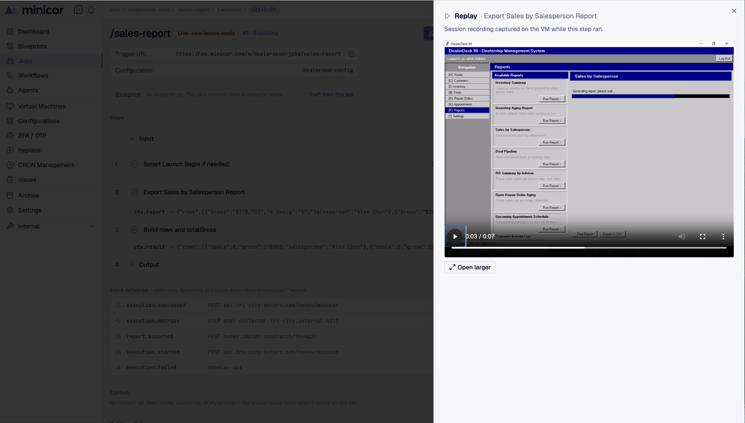Image resolution: width=745 pixels, height=423 pixels.
Task: Click the Replays play-circle icon
Action: (10, 150)
